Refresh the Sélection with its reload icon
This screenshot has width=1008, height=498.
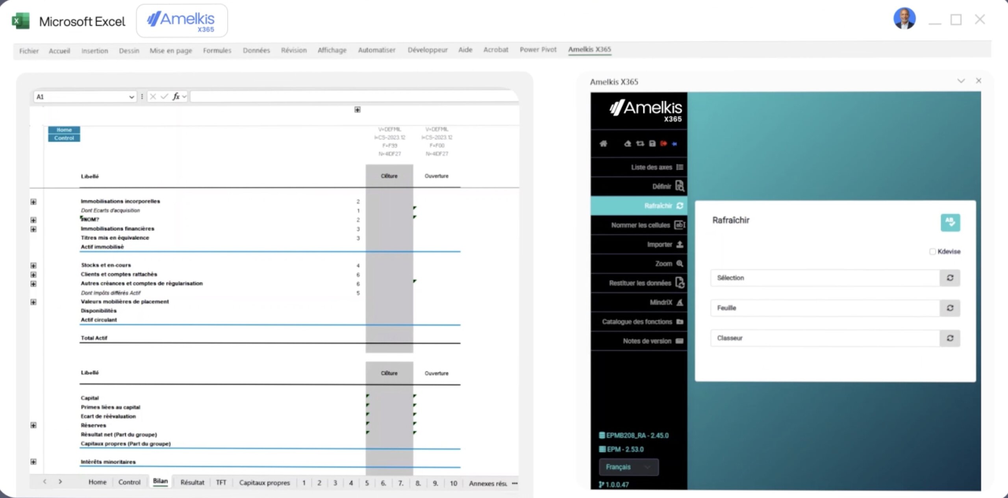[950, 278]
